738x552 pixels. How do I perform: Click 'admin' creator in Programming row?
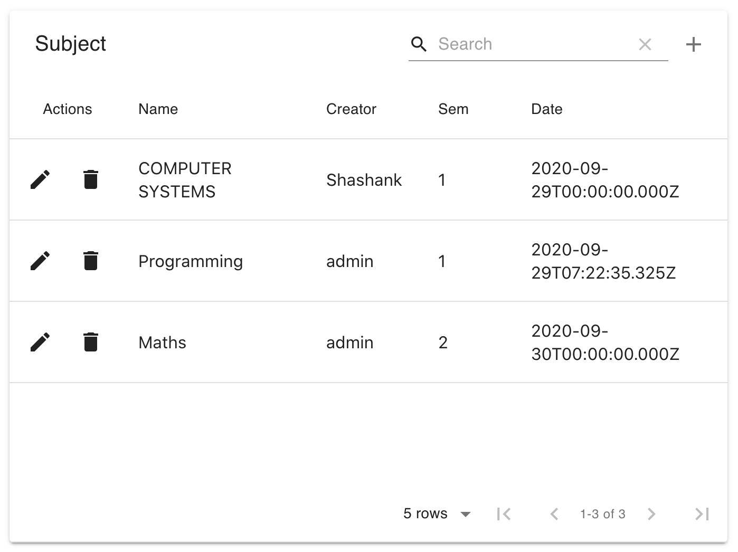[349, 261]
